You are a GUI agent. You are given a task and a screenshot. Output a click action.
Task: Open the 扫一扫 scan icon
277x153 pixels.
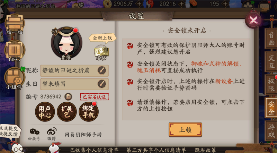coord(15,24)
